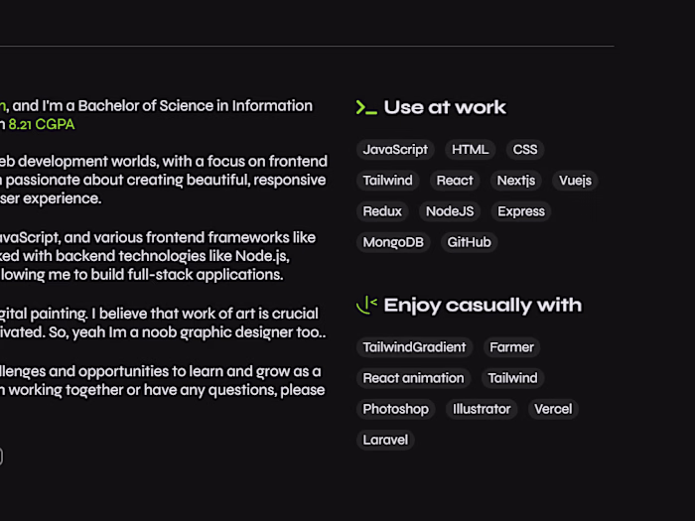
Task: Click the Farmer tag
Action: pos(511,347)
